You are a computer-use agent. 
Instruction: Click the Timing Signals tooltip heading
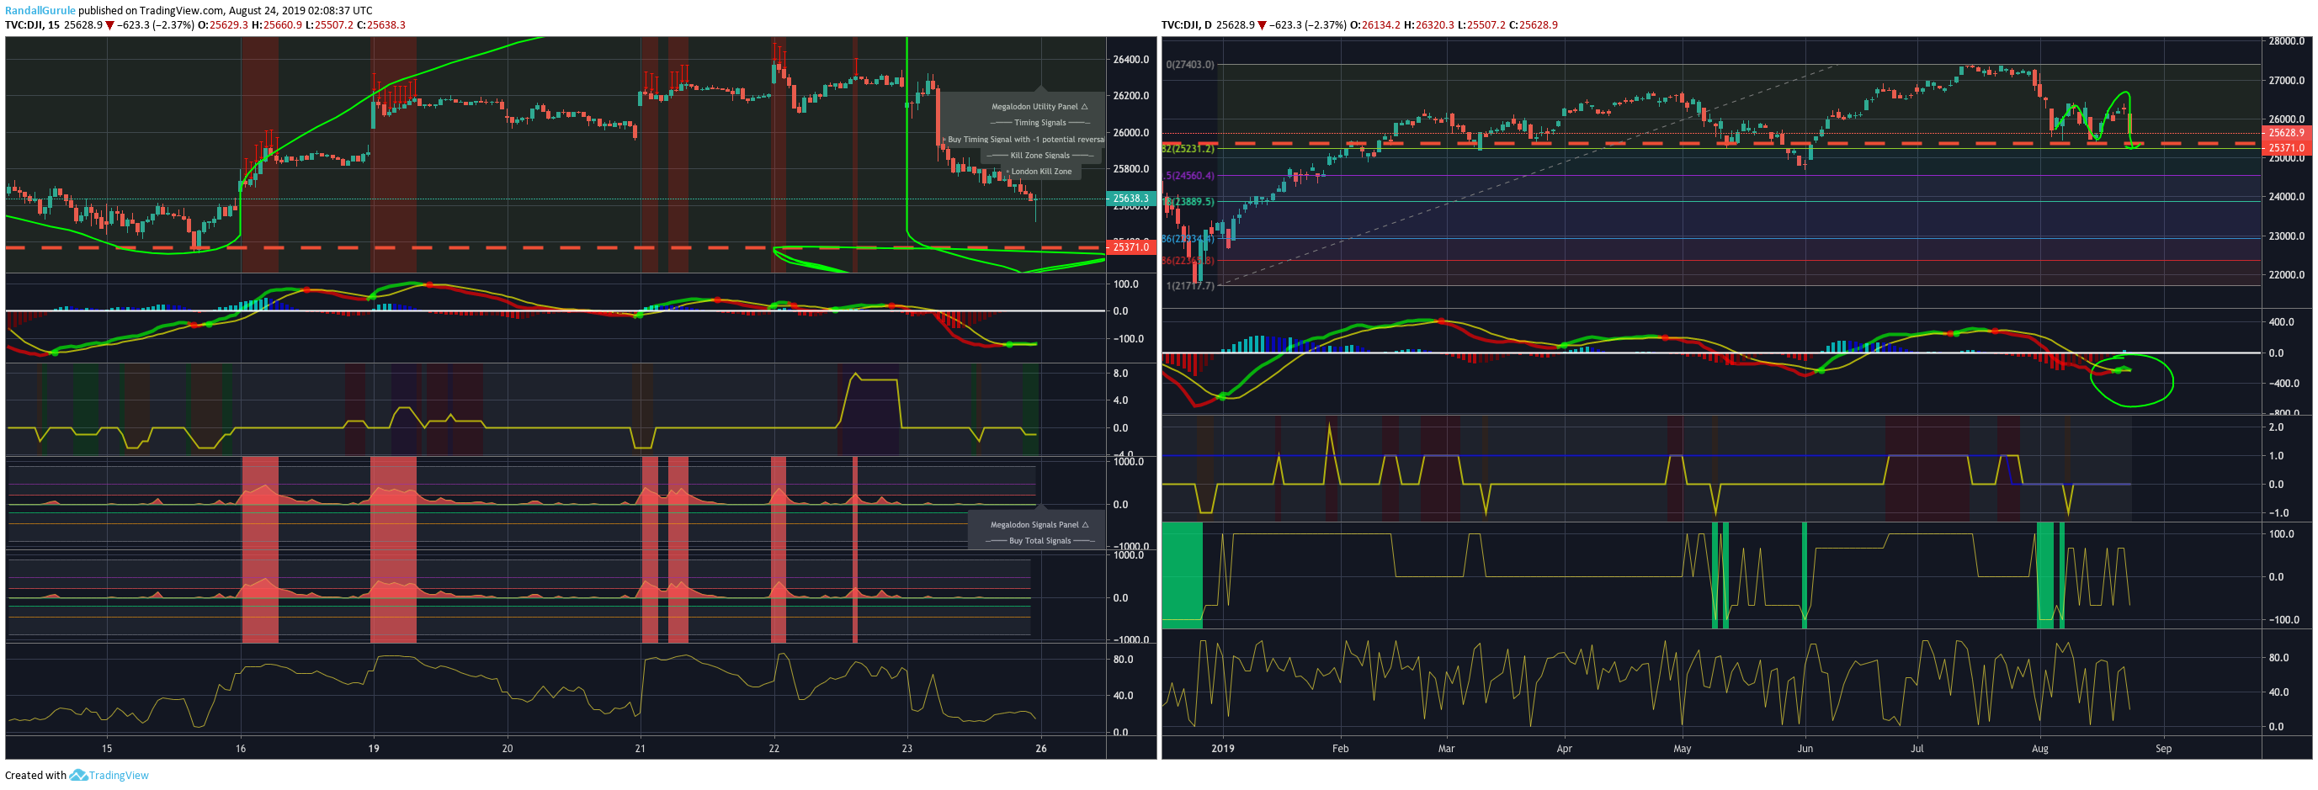1039,122
